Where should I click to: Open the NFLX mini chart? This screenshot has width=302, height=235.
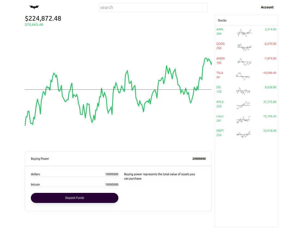click(243, 105)
